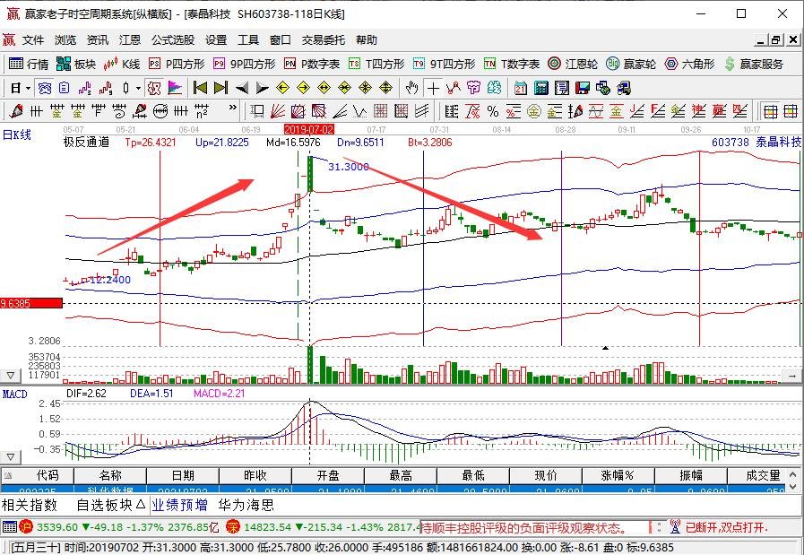Image resolution: width=804 pixels, height=555 pixels.
Task: Jump to last bar icon
Action: [x=221, y=88]
